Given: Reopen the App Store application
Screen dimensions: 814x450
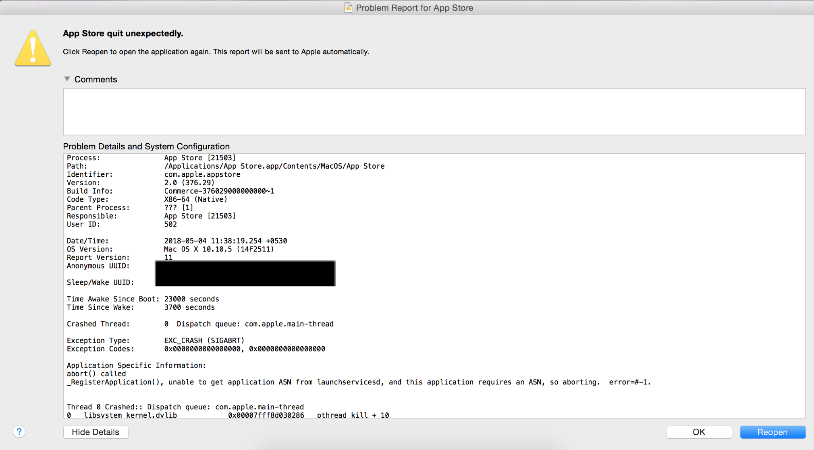Looking at the screenshot, I should (x=772, y=432).
